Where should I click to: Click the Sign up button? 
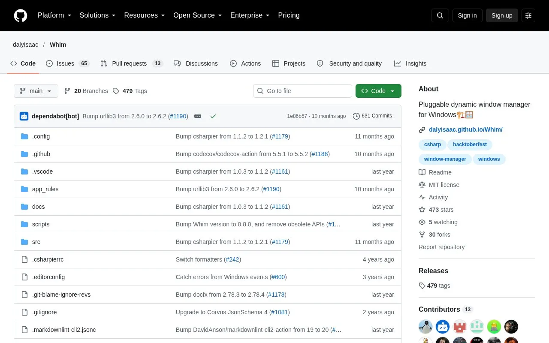(502, 15)
